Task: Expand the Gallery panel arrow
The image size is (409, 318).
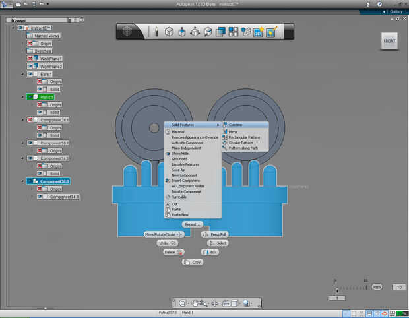Action: [x=384, y=12]
